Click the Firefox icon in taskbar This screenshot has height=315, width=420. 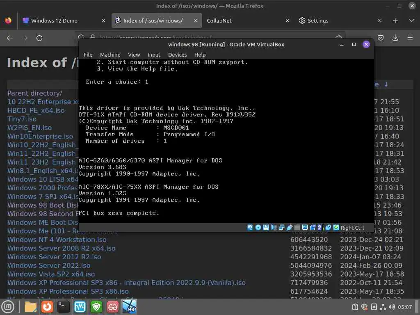47,307
